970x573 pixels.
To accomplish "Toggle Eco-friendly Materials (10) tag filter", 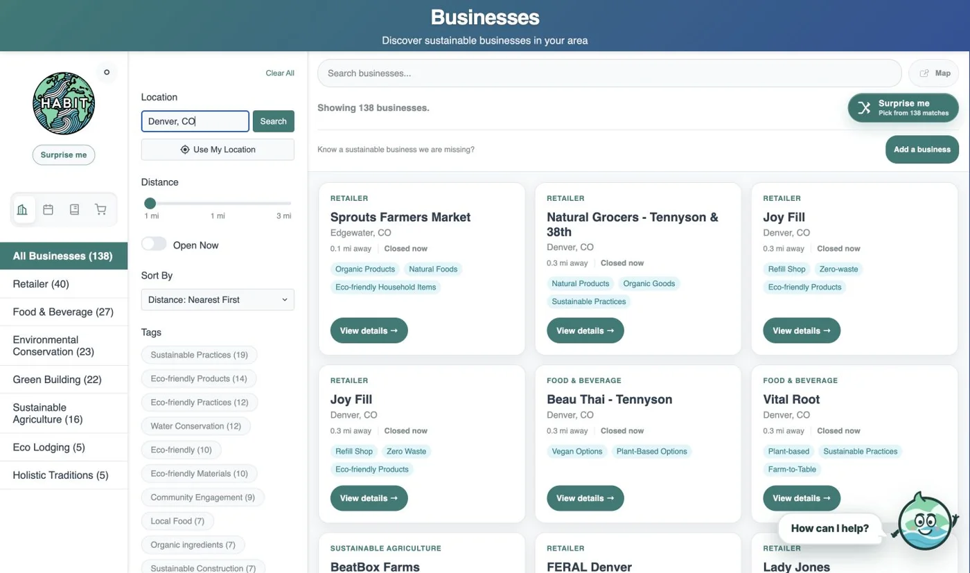I will click(199, 474).
